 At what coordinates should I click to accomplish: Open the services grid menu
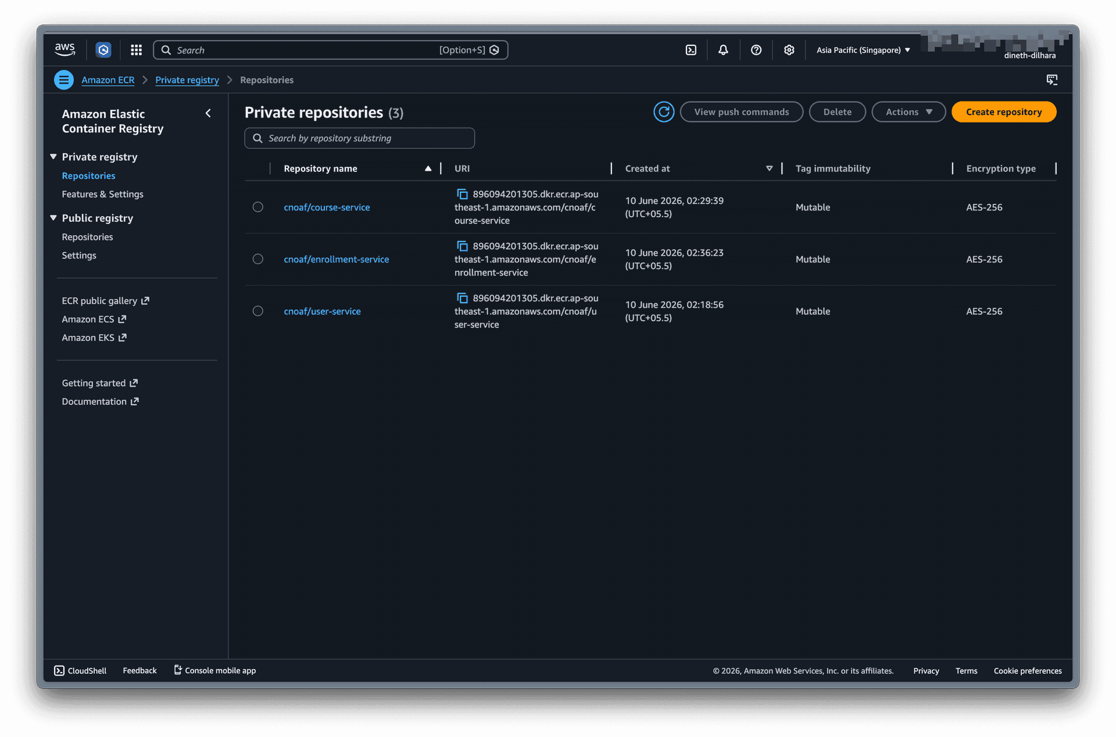(x=136, y=50)
